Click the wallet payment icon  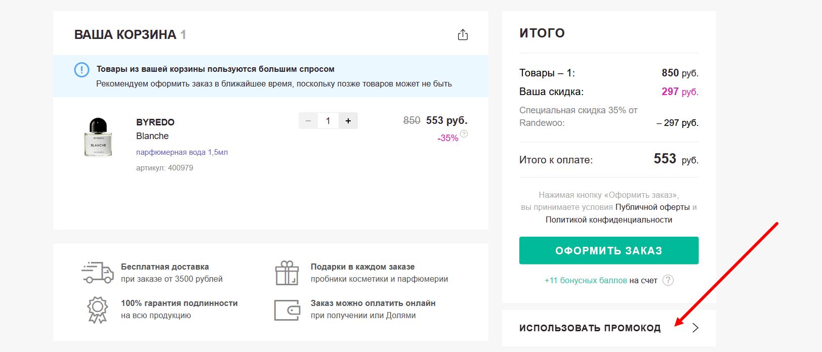tap(287, 310)
